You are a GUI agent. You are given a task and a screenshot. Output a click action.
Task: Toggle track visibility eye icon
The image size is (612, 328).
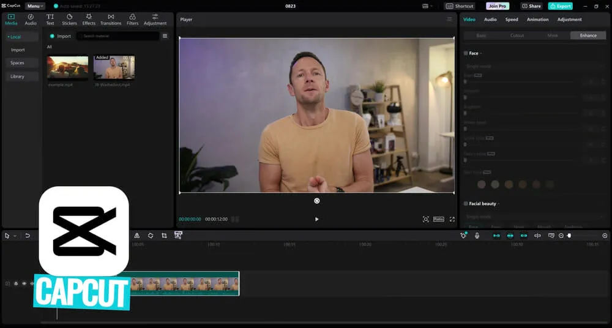pyautogui.click(x=24, y=283)
